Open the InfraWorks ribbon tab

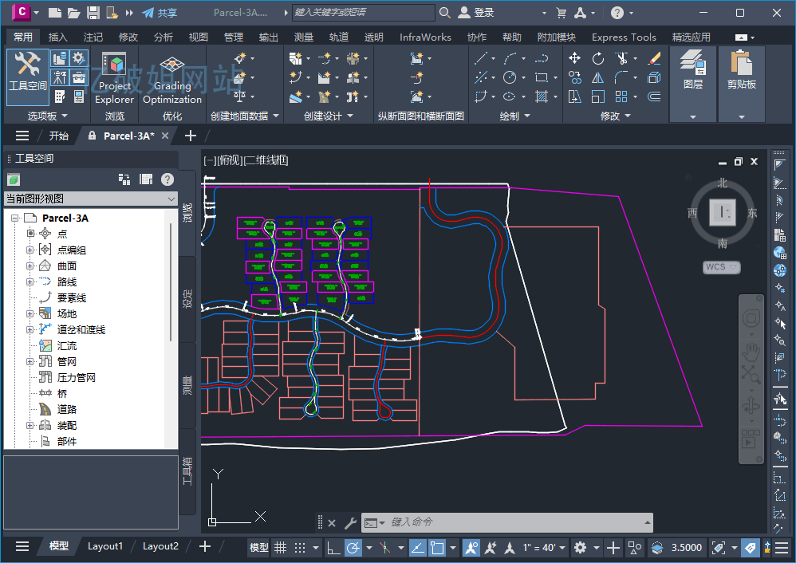(425, 37)
